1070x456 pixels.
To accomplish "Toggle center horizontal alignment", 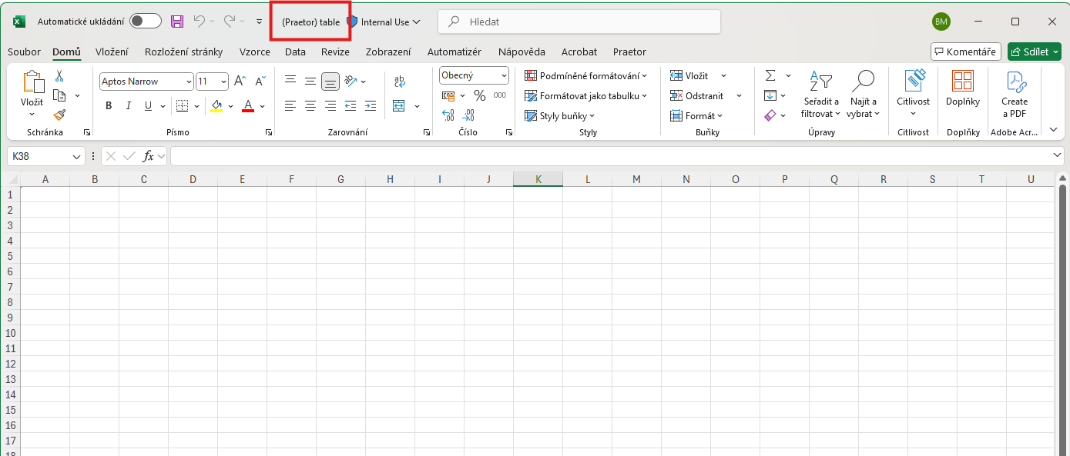I will pyautogui.click(x=310, y=106).
